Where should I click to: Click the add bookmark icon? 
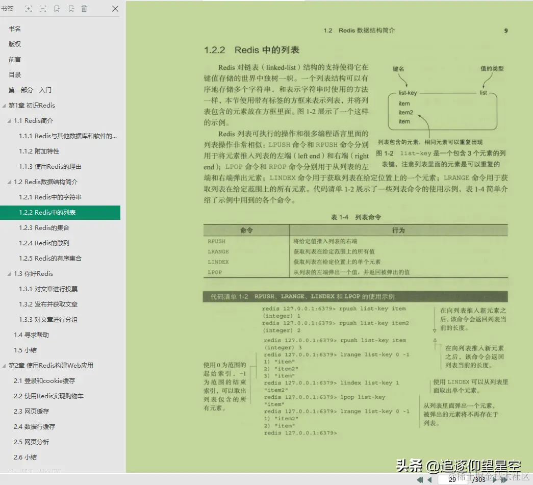(x=57, y=9)
